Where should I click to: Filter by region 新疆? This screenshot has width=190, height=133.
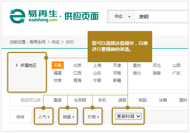point(117,80)
